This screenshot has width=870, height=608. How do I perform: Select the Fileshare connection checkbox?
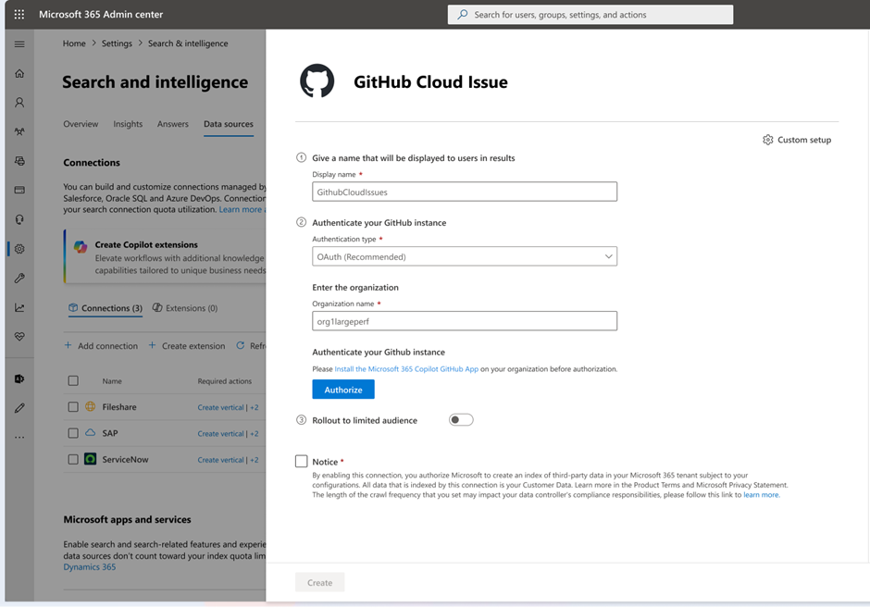[73, 407]
